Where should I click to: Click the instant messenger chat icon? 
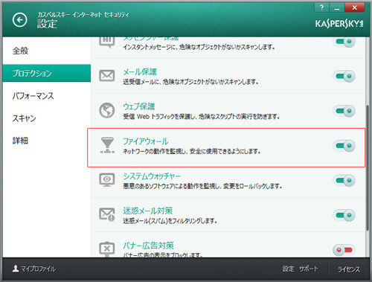(x=107, y=42)
